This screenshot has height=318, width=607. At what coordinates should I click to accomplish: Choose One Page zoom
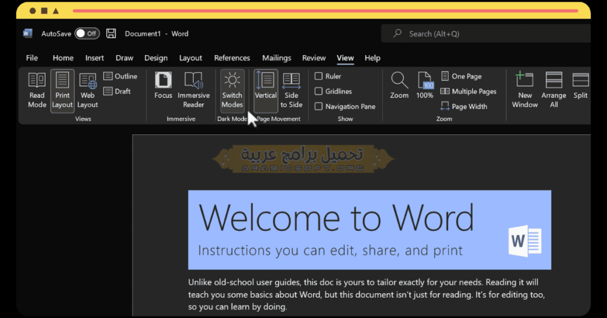point(461,77)
